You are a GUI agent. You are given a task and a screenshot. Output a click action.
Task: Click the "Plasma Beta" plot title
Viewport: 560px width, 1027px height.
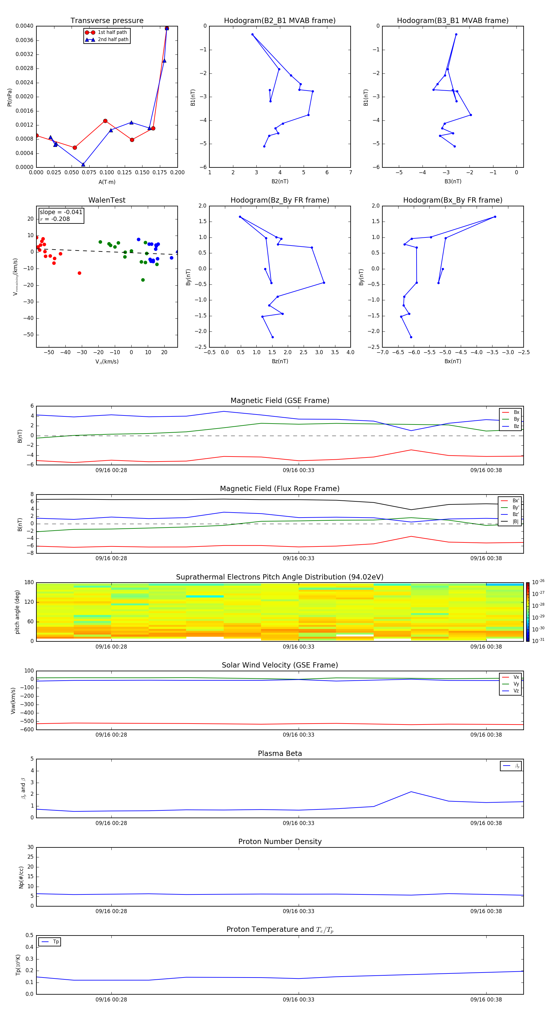(280, 753)
